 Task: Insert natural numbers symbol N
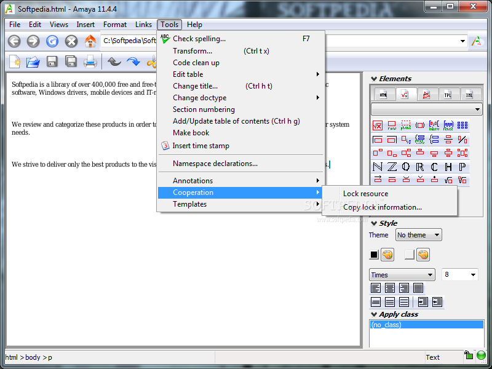click(x=378, y=167)
